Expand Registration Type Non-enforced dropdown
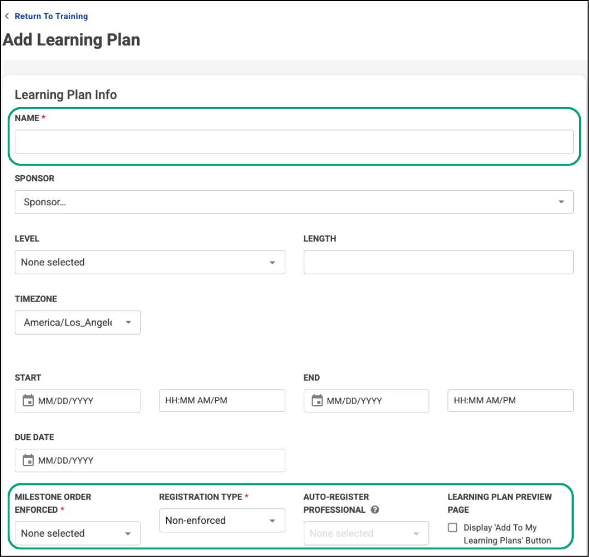This screenshot has width=589, height=557. pos(222,520)
